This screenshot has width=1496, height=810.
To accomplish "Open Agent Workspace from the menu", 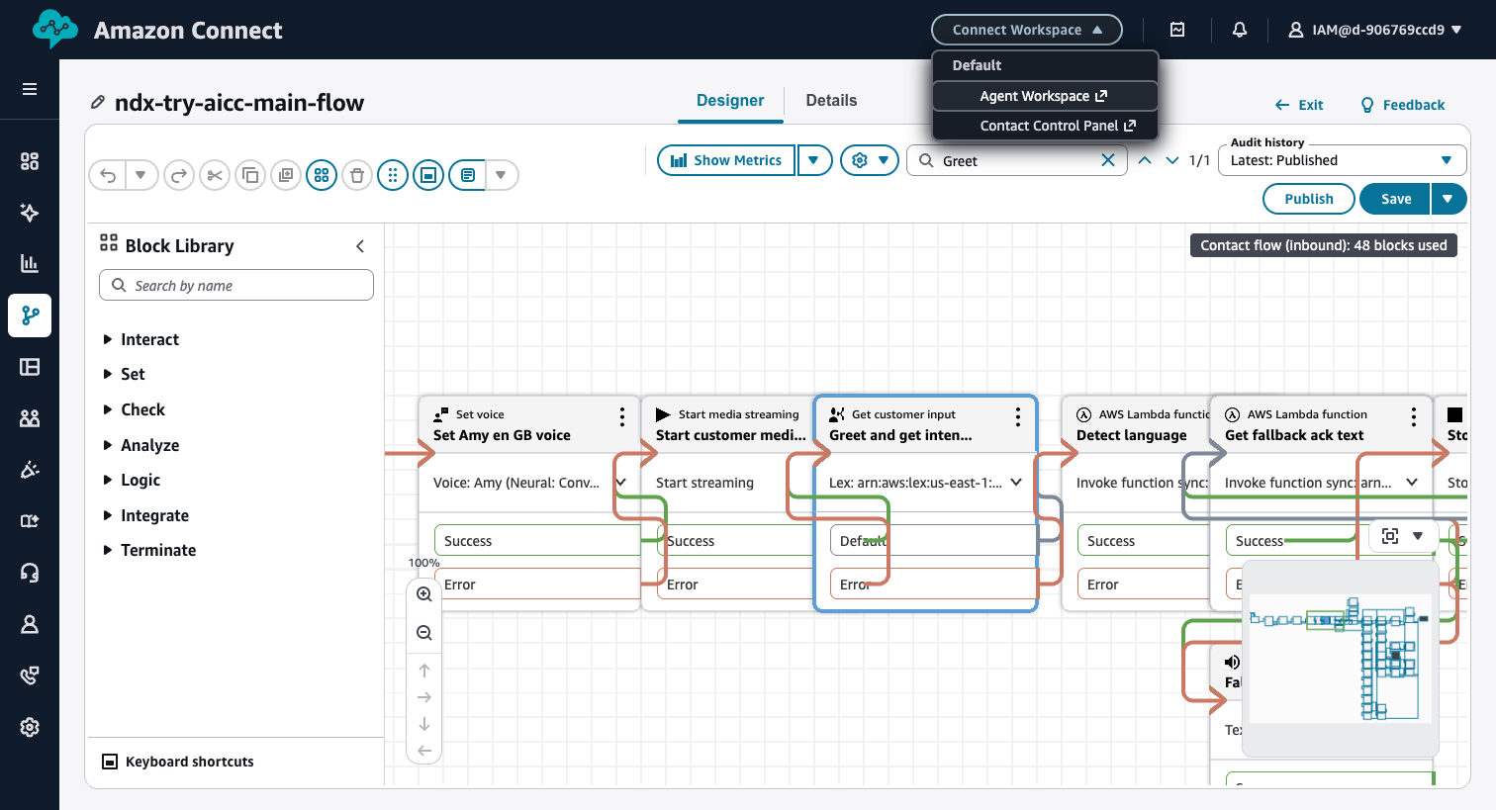I will 1045,96.
